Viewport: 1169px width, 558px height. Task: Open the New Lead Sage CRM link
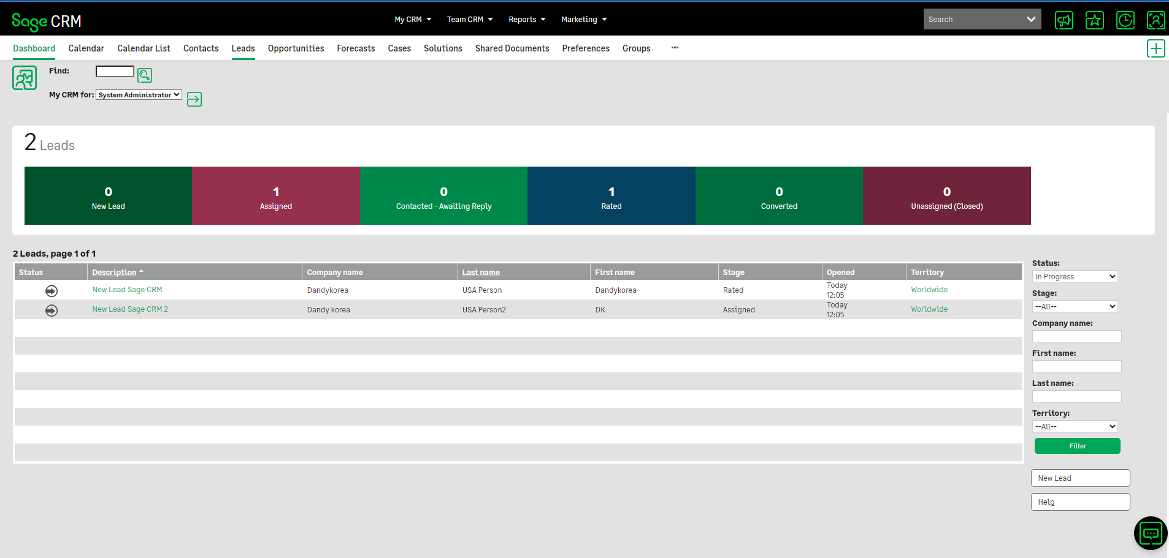tap(127, 290)
